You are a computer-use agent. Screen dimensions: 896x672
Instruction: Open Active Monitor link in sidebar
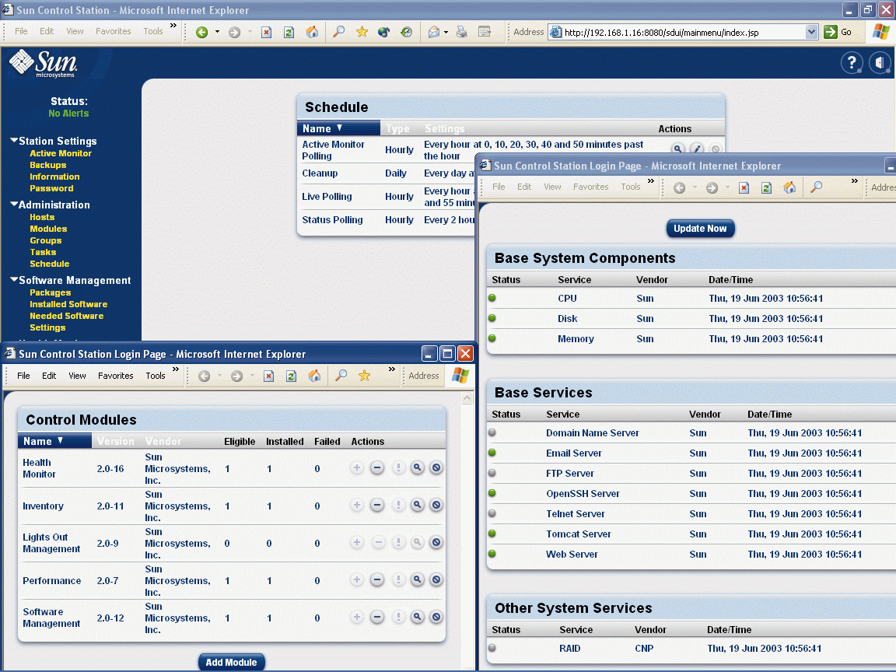coord(61,153)
